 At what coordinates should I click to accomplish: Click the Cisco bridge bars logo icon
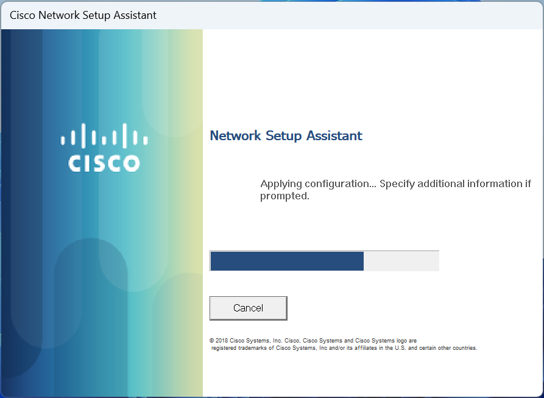tap(104, 135)
